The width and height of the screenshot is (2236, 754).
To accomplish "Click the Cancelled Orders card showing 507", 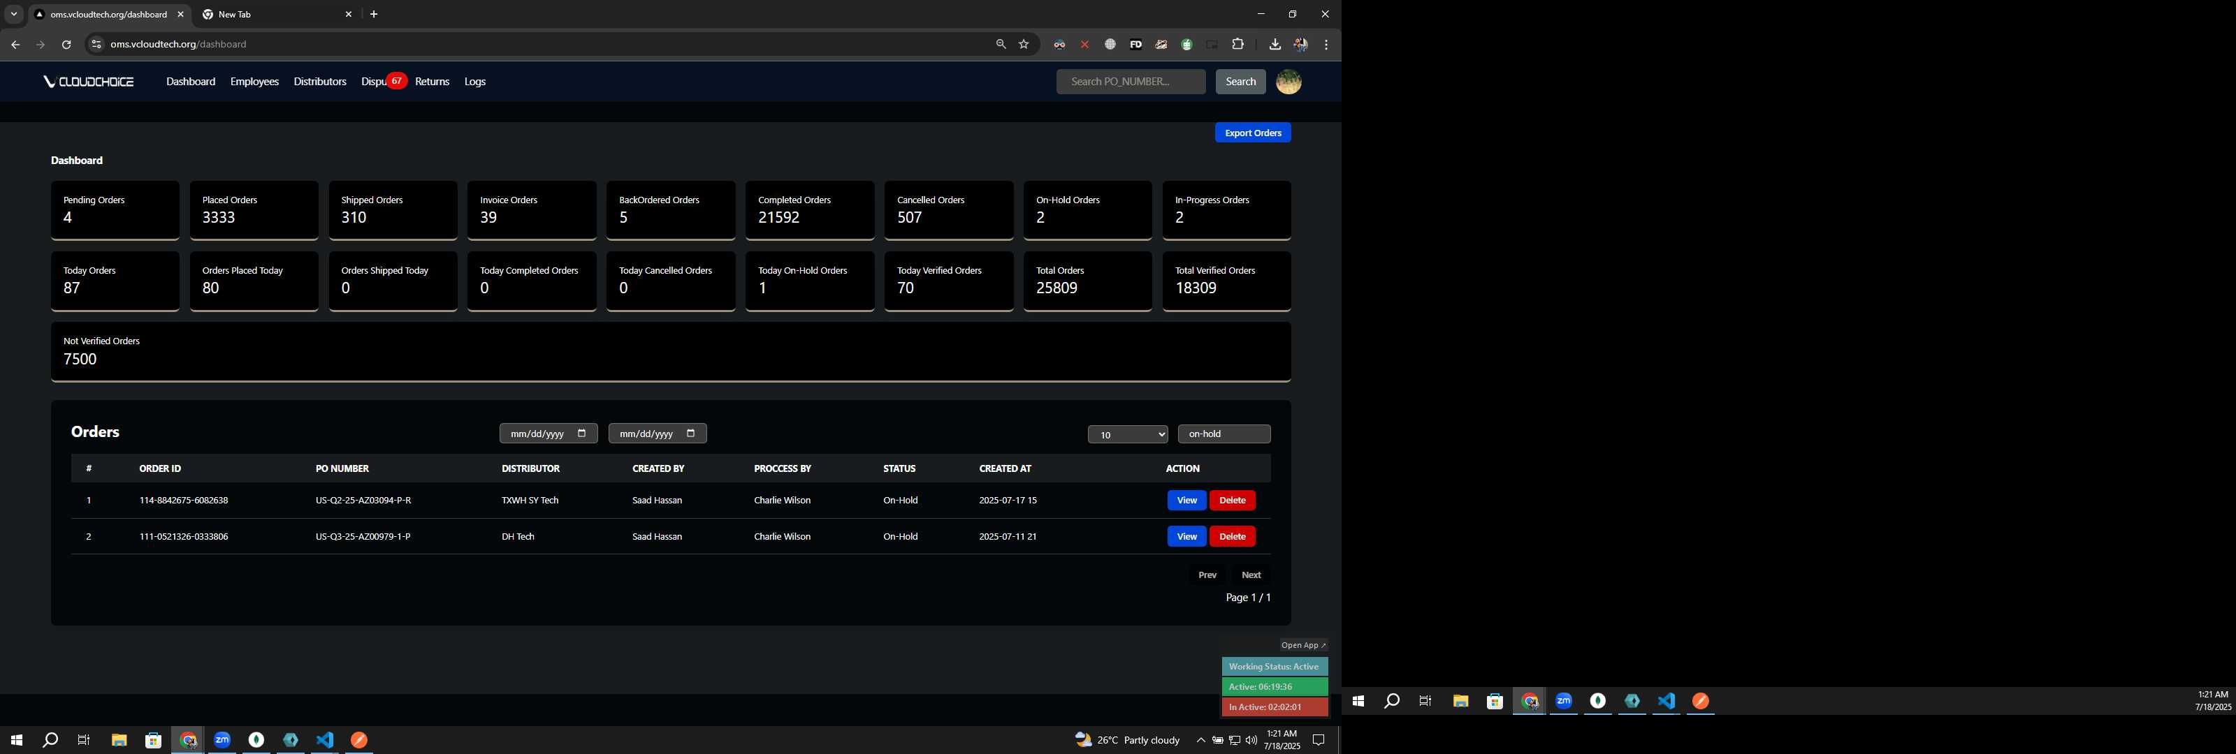I will point(949,210).
